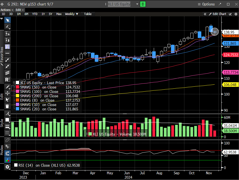Open the Weekly periodicity dropdown
The height and width of the screenshot is (180, 239).
point(72,14)
